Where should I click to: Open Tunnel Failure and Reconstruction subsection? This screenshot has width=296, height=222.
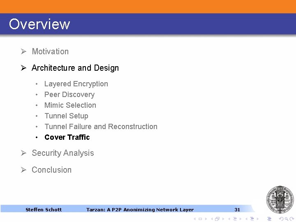click(x=101, y=127)
